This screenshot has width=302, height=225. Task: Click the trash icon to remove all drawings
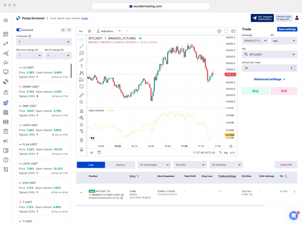tap(81, 140)
